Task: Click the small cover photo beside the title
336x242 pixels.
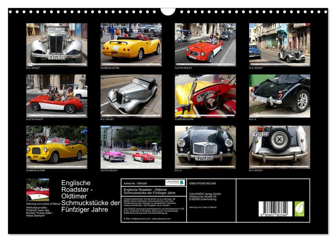Action: 38,190
